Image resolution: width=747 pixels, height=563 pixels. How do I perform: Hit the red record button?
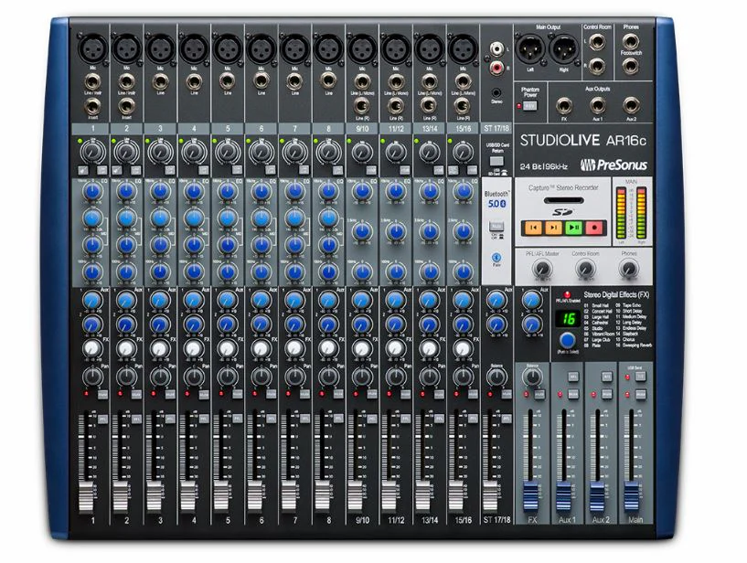coord(595,228)
